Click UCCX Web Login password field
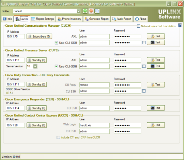Viewport: 184px width, 160px height. (x=127, y=125)
